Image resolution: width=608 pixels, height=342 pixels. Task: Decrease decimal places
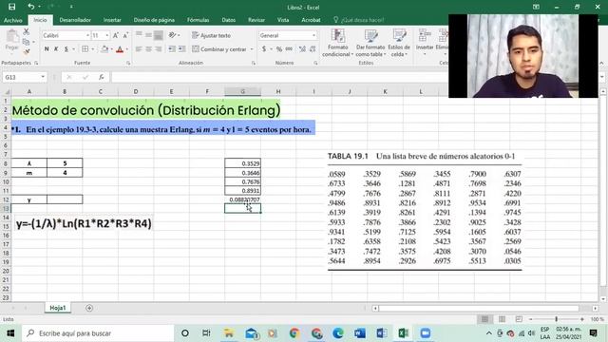tap(313, 49)
